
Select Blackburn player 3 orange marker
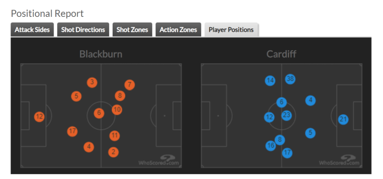(92, 82)
